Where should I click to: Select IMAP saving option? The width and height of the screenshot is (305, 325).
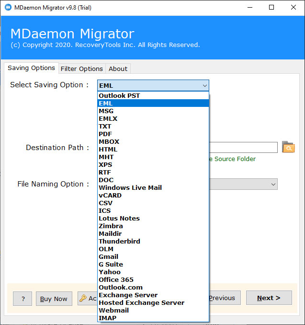click(x=153, y=318)
